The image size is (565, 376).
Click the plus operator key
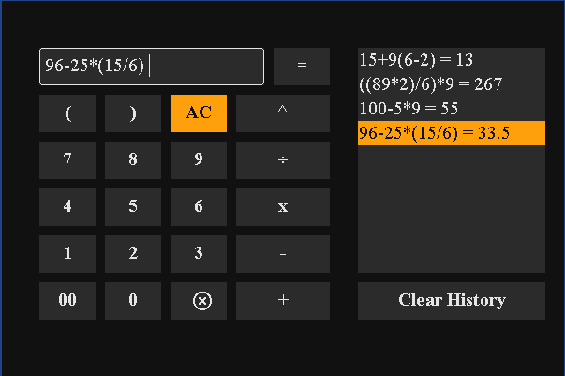283,301
